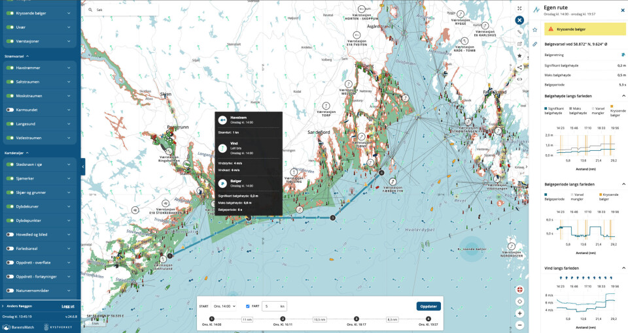
Task: Collapse the Strømvarsel section header
Action: coord(27,57)
